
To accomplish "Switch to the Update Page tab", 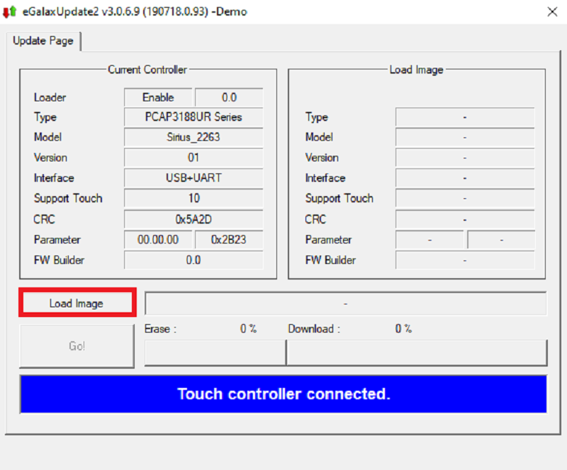I will pos(43,41).
